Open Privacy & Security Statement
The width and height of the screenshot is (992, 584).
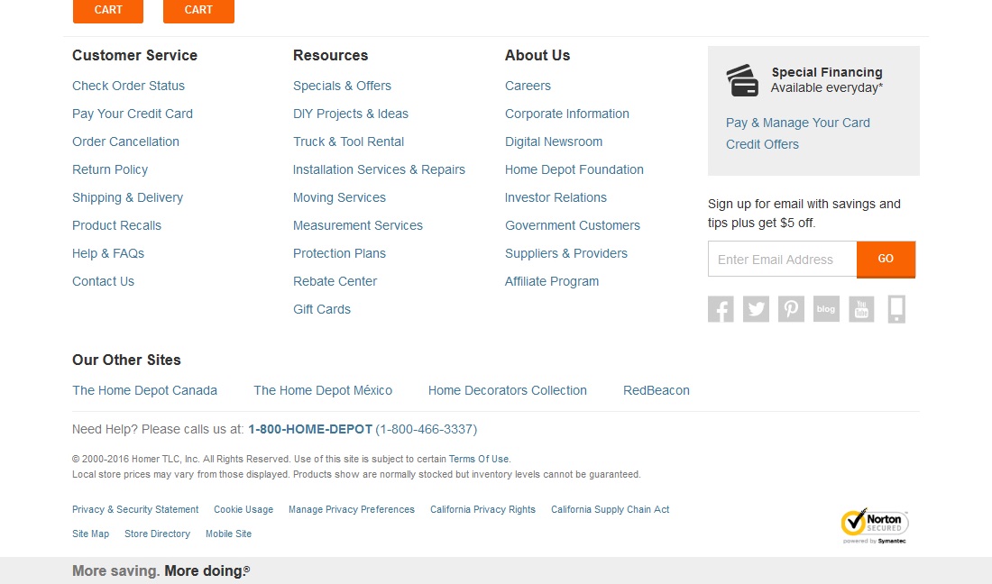point(135,509)
